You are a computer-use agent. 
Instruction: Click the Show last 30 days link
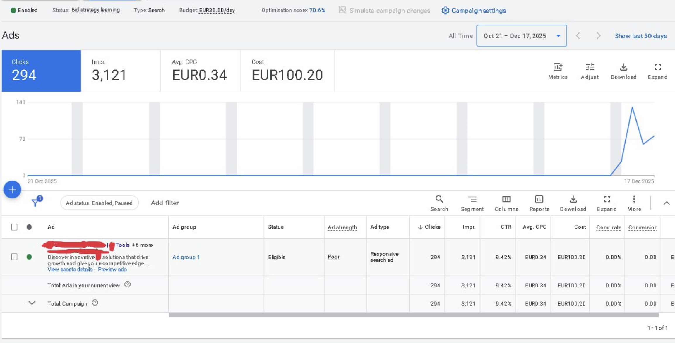(x=640, y=36)
